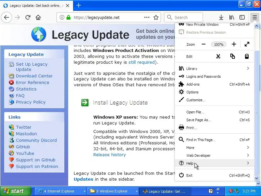The width and height of the screenshot is (261, 196).
Task: Expand the More submenu arrow
Action: click(x=248, y=147)
